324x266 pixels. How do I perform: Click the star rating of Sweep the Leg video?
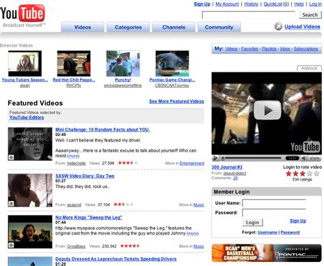(x=130, y=245)
